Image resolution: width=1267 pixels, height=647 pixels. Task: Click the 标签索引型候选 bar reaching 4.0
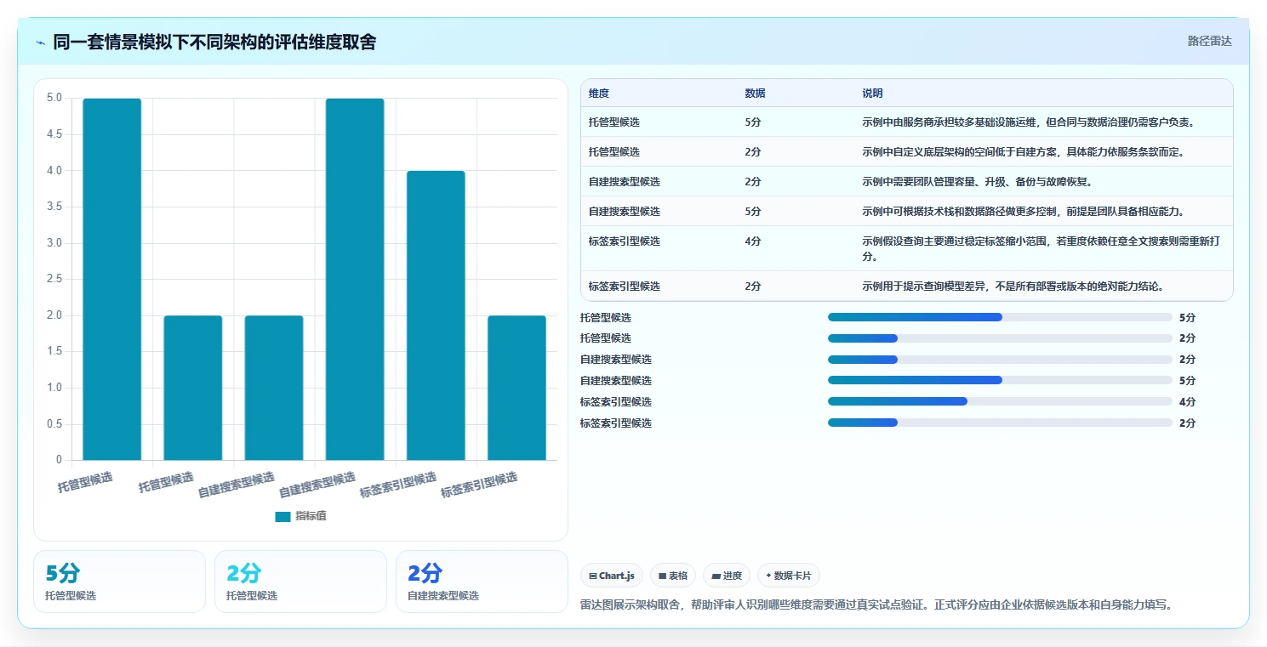[x=436, y=316]
